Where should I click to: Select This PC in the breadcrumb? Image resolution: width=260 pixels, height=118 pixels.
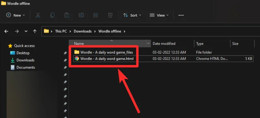[61, 31]
